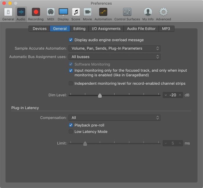The height and width of the screenshot is (188, 203).
Task: Open Sample Accurate Automation dropdown
Action: pyautogui.click(x=115, y=48)
